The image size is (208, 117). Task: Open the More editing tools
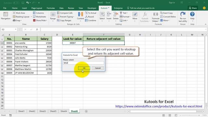click(x=135, y=17)
